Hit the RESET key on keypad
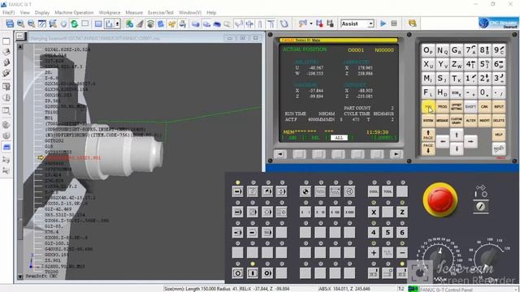The width and height of the screenshot is (520, 292). pyautogui.click(x=498, y=148)
